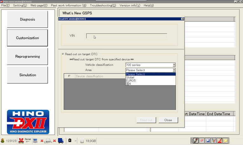This screenshot has height=145, width=243.
Task: Click the blue truck status icon
Action: 61,141
